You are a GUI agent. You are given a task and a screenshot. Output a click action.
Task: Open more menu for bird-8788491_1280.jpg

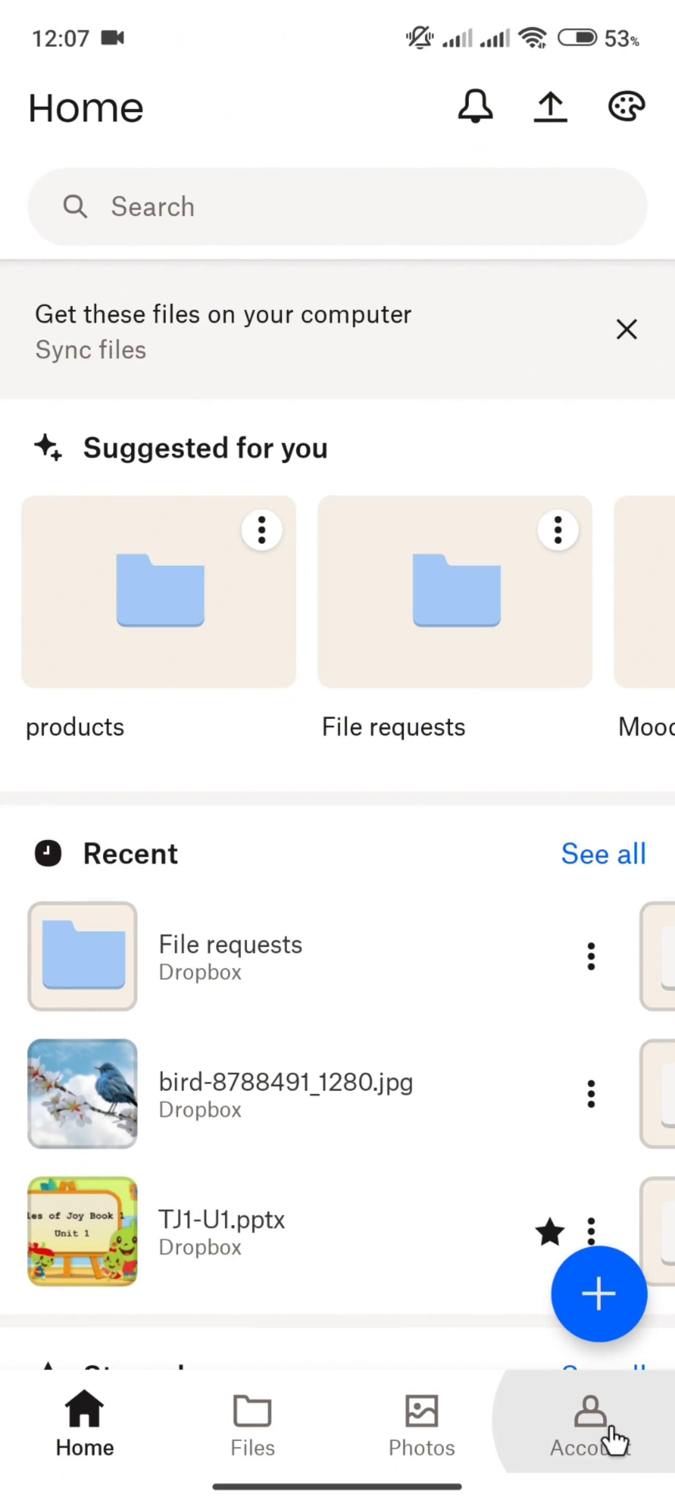(x=591, y=1094)
